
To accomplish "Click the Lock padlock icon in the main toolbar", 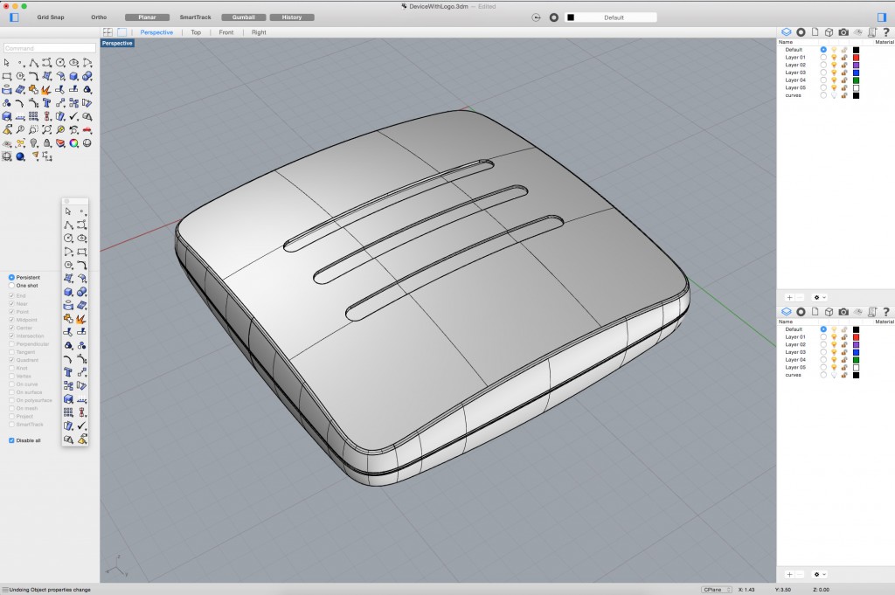I will coord(46,142).
